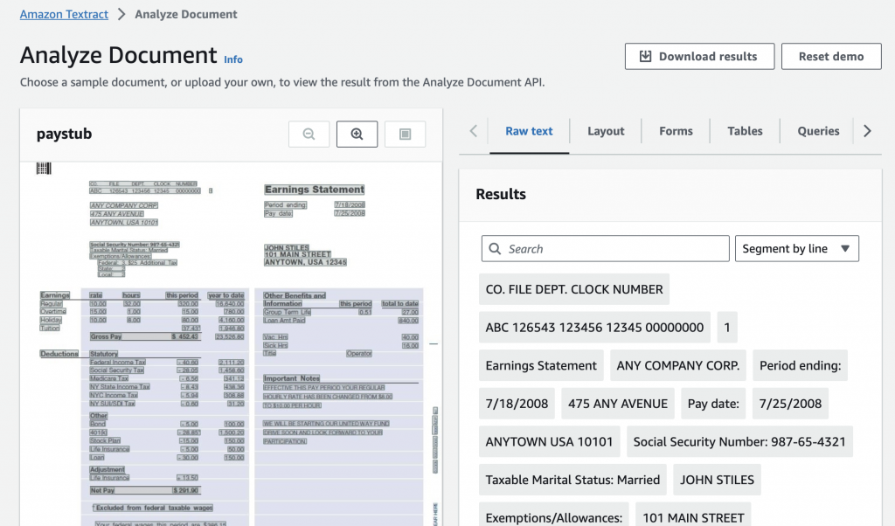Open the Tables tab
895x526 pixels.
[745, 131]
